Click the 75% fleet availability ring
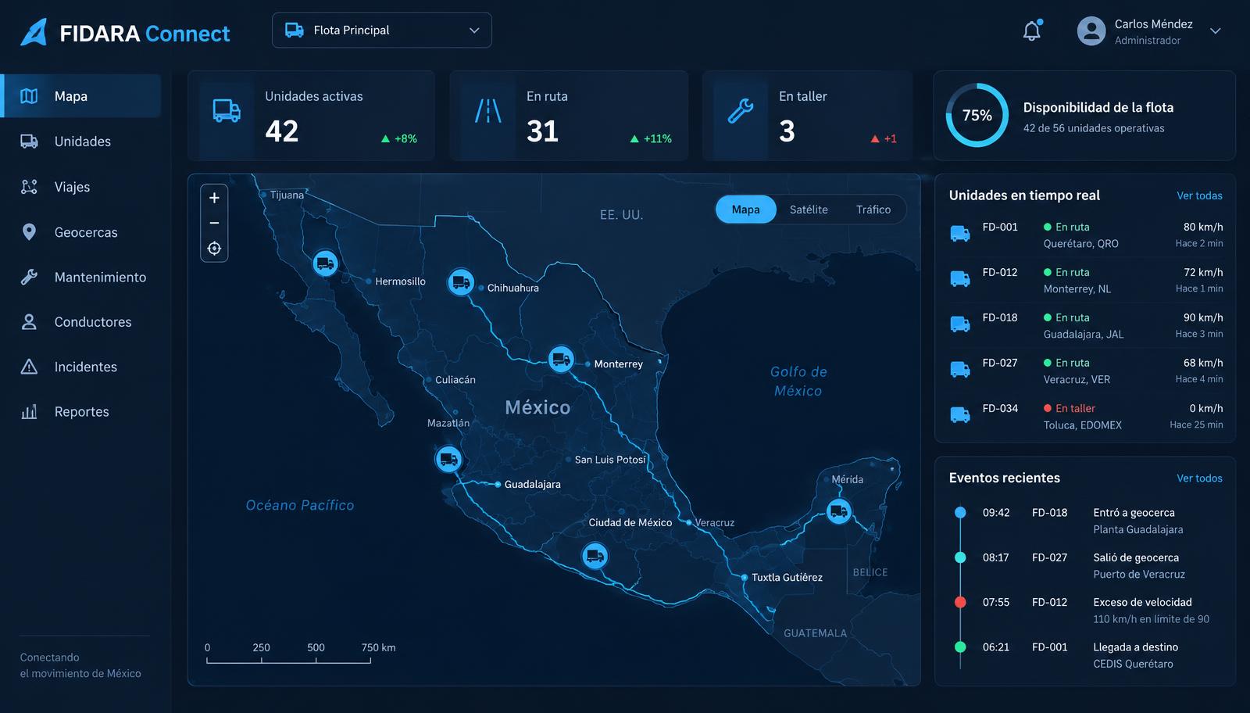 tap(977, 115)
